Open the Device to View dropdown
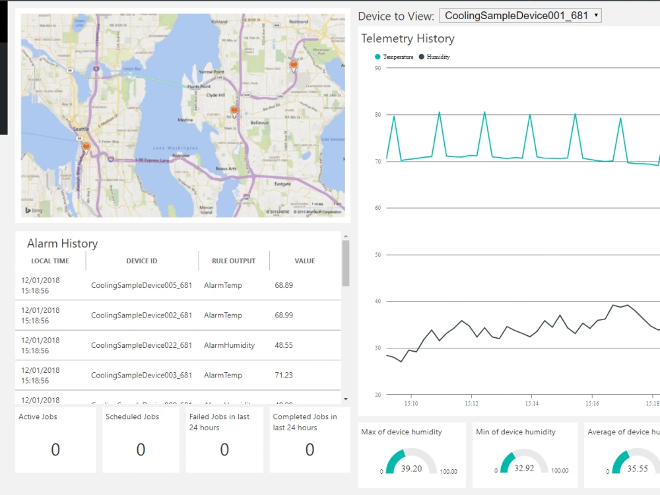660x495 pixels. 520,16
